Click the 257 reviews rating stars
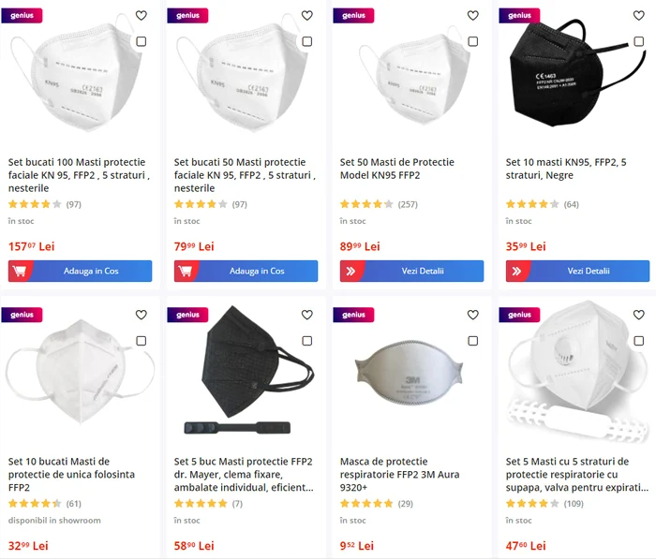Viewport: 656px width, 560px height. [366, 204]
